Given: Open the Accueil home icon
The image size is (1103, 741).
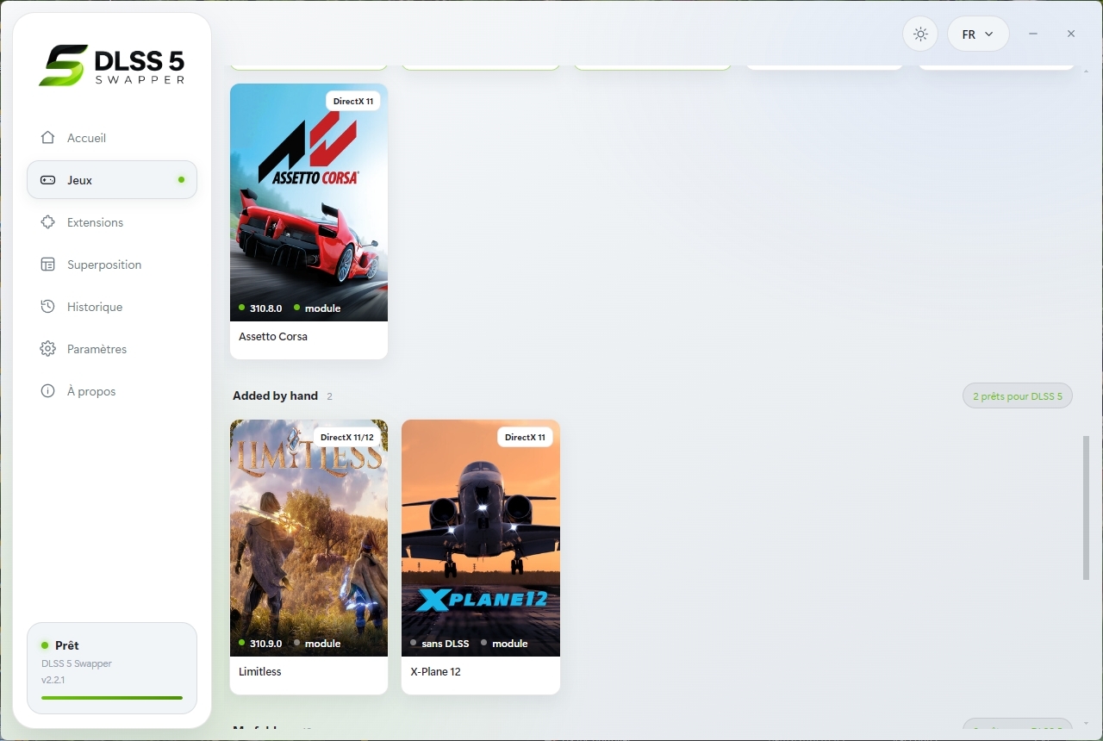Looking at the screenshot, I should [48, 138].
